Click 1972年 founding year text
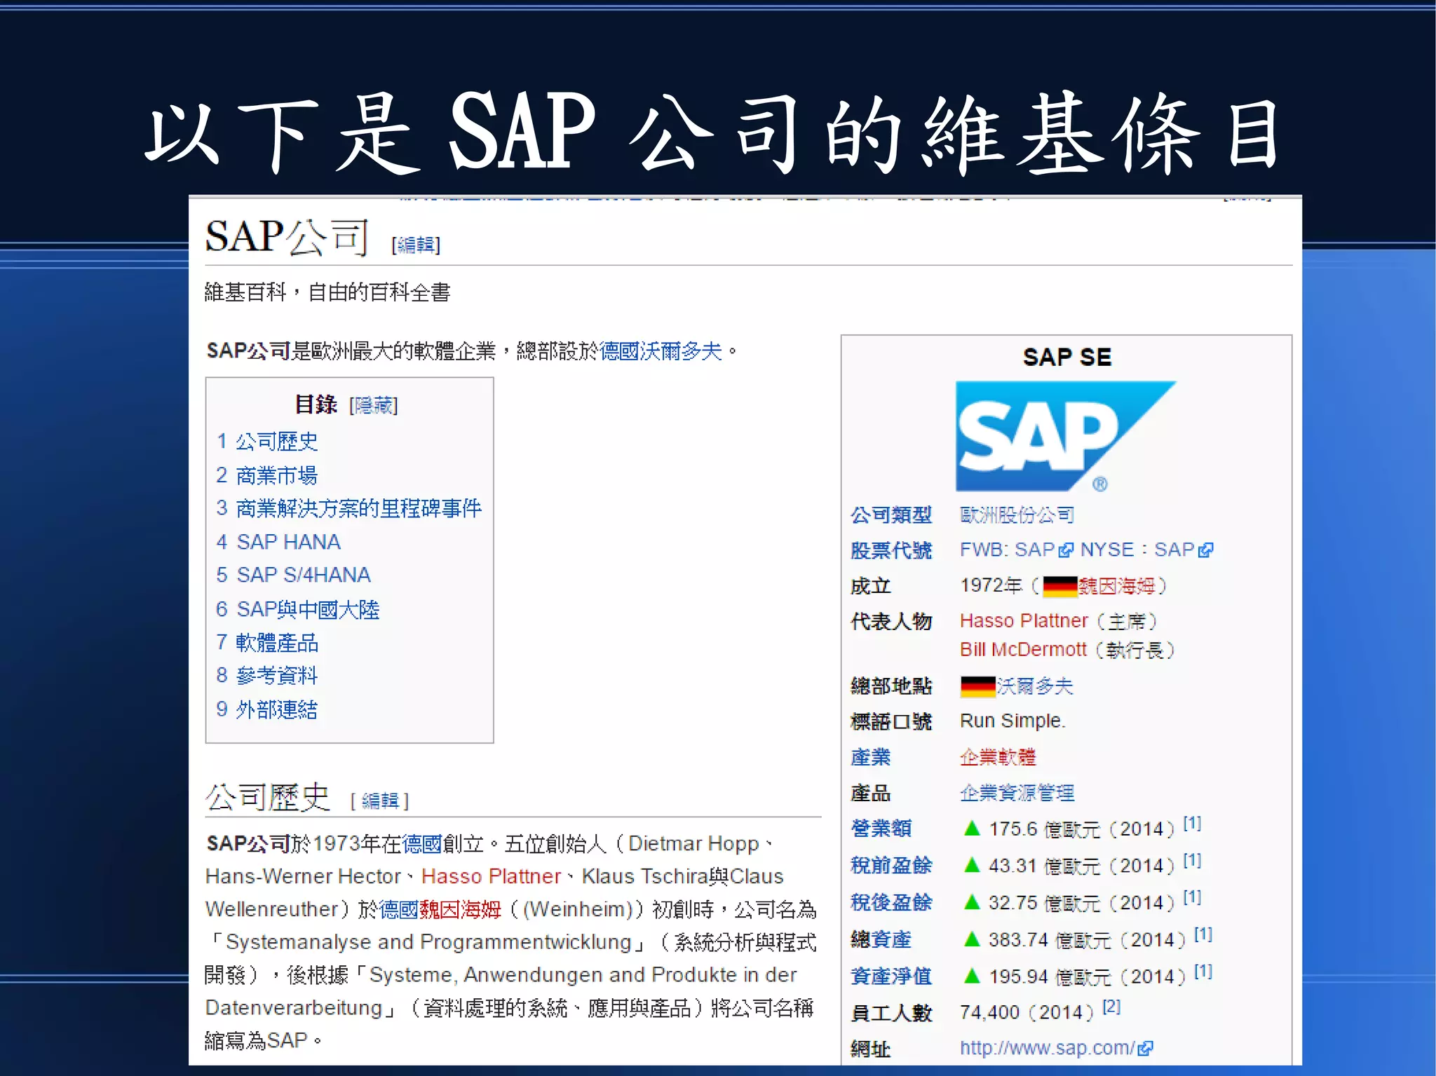The image size is (1436, 1076). 991,585
